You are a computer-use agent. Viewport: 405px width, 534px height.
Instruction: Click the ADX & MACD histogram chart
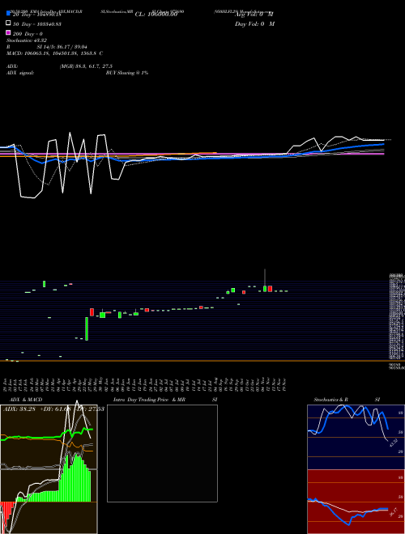point(49,469)
